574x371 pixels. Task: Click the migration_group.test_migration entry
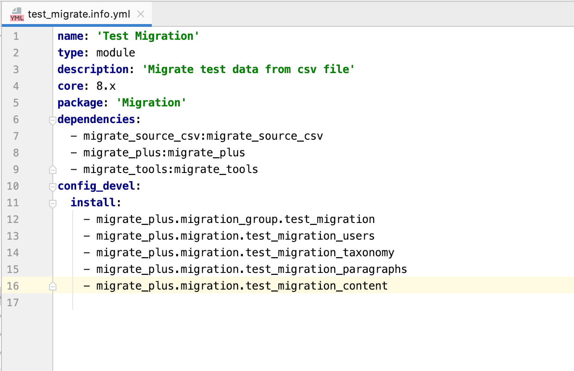[x=235, y=219]
